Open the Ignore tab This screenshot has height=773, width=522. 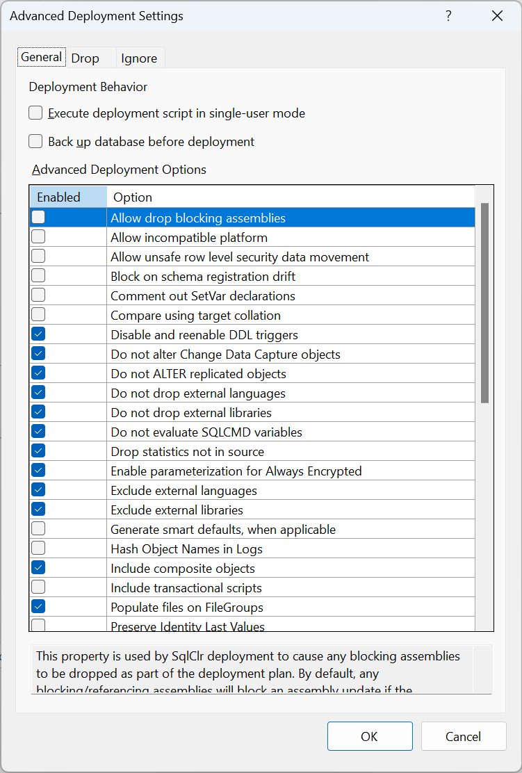(x=139, y=58)
